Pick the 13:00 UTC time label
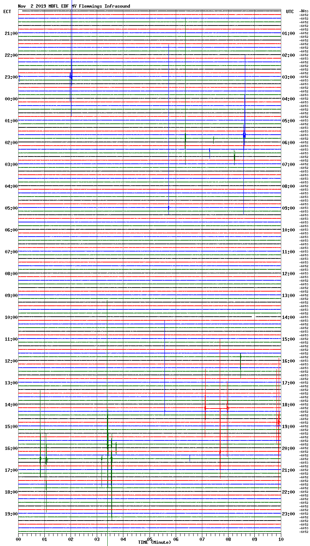This screenshot has width=310, height=546. pyautogui.click(x=289, y=296)
